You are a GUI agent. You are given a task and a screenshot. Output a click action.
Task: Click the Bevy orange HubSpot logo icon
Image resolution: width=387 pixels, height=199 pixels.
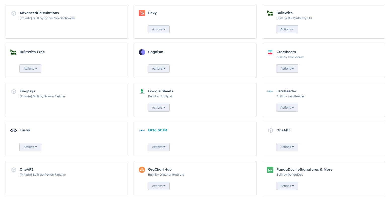tap(142, 13)
